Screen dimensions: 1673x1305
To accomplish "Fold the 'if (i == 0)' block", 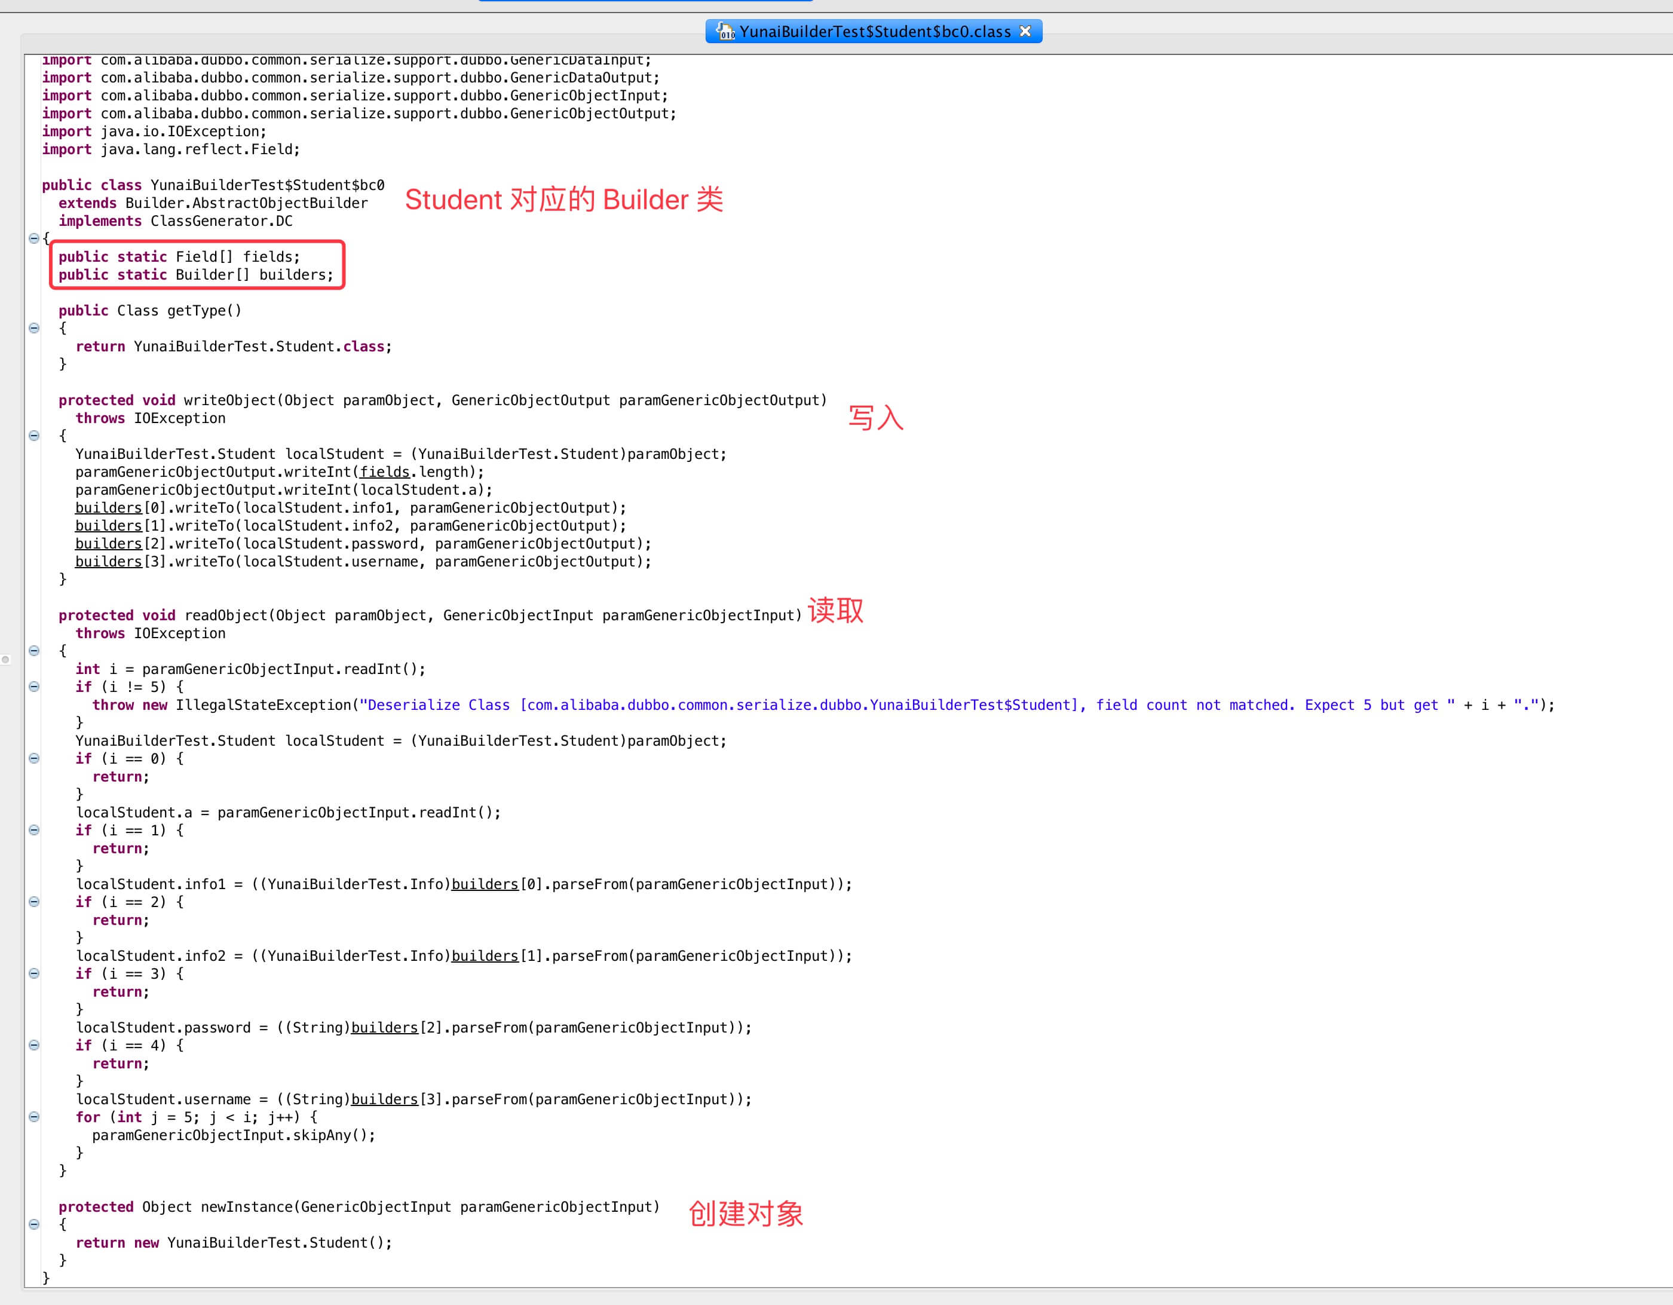I will tap(33, 758).
